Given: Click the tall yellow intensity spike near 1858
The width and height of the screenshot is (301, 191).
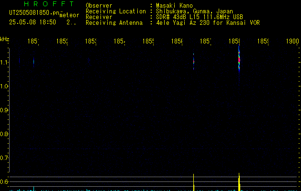Looking at the screenshot, I should [x=239, y=182].
